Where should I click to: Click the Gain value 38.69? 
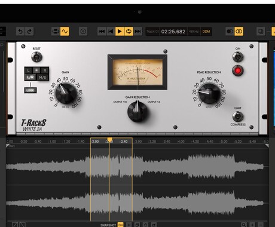coord(65,107)
